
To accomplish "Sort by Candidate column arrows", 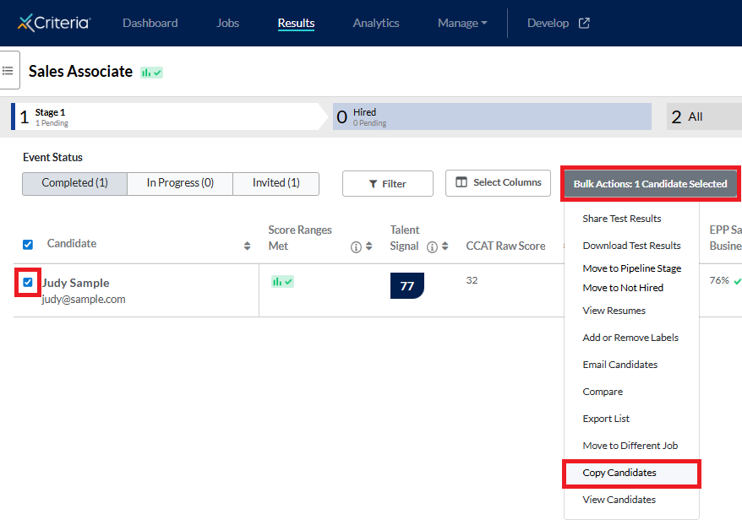I will click(x=247, y=246).
